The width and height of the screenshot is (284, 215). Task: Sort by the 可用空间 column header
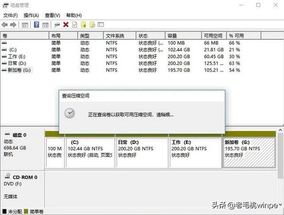(x=214, y=36)
